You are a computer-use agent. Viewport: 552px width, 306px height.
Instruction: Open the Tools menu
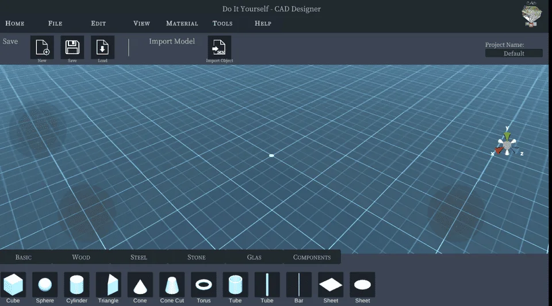(x=223, y=23)
